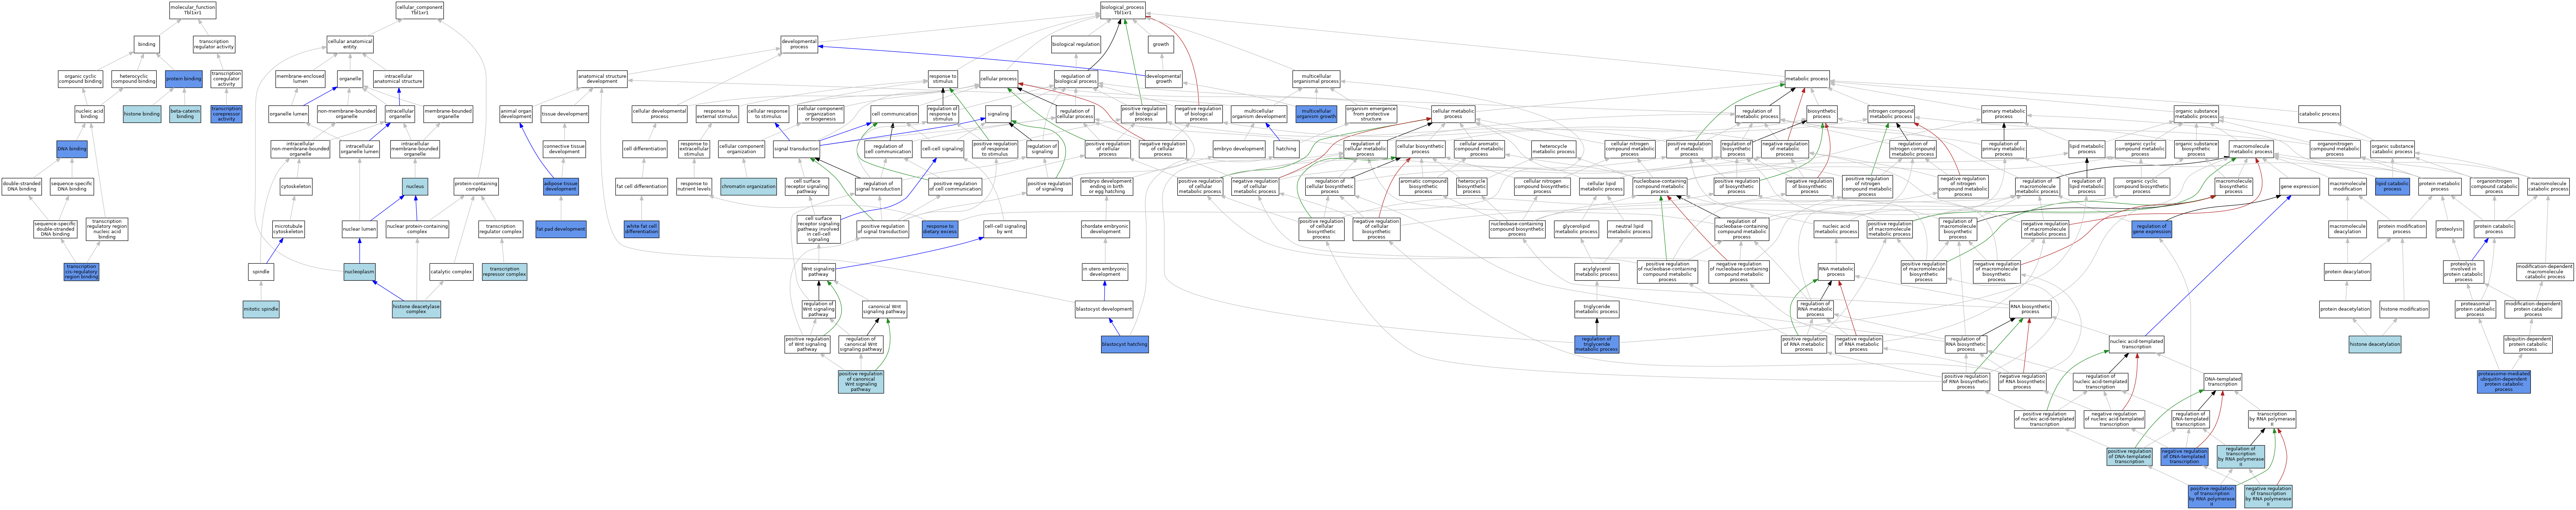
Task: Click the response to dietary excess node
Action: pyautogui.click(x=940, y=229)
